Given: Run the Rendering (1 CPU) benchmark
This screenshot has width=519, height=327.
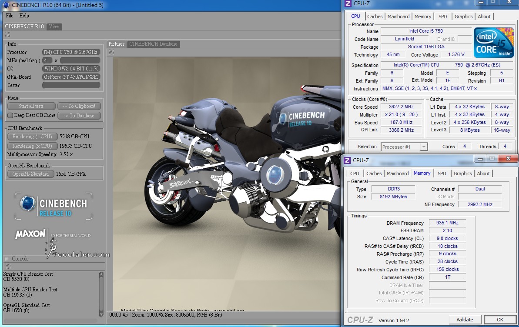Looking at the screenshot, I should [x=33, y=137].
